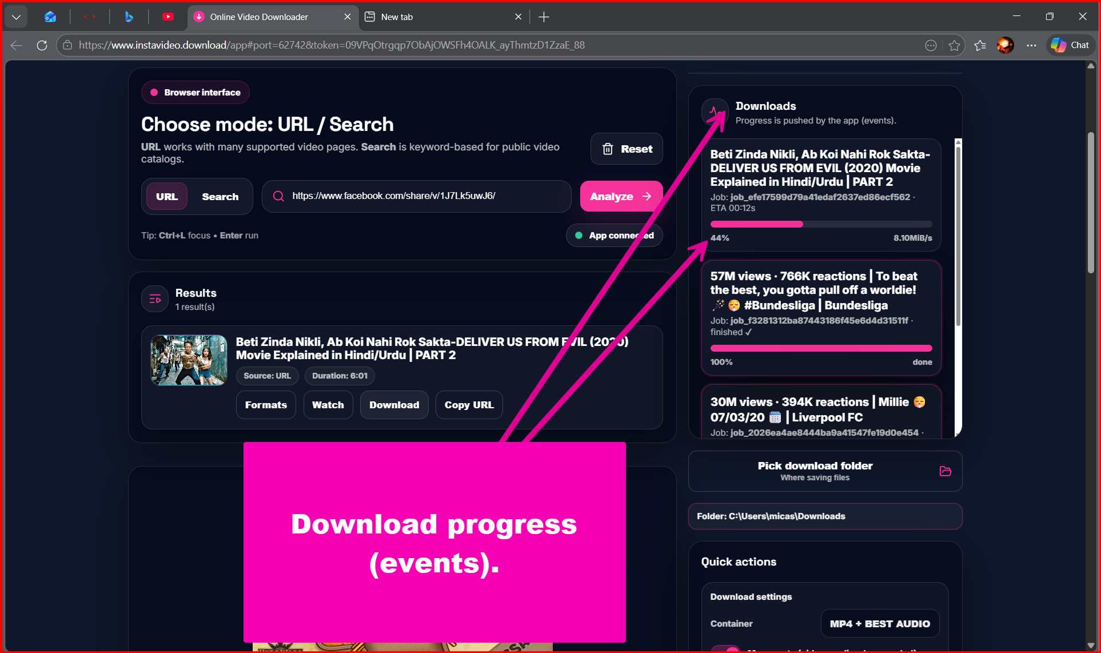
Task: Select the URL mode toggle
Action: coord(166,196)
